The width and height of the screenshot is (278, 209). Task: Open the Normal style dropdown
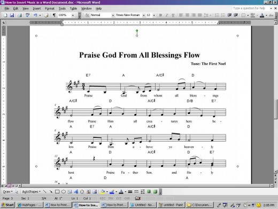click(113, 16)
